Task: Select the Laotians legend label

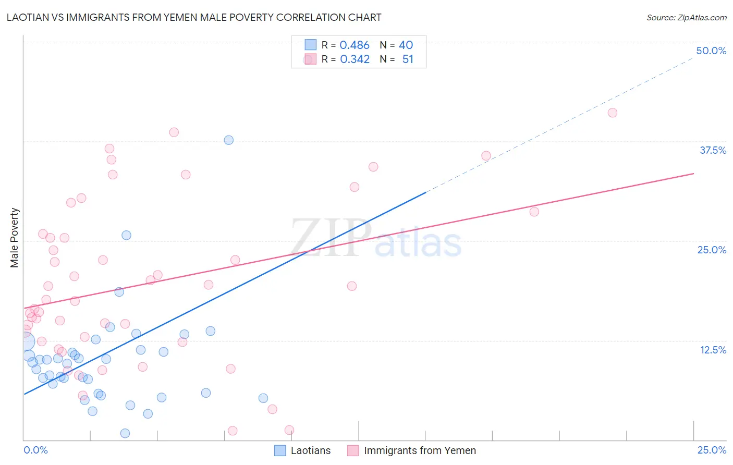Action: tap(311, 450)
